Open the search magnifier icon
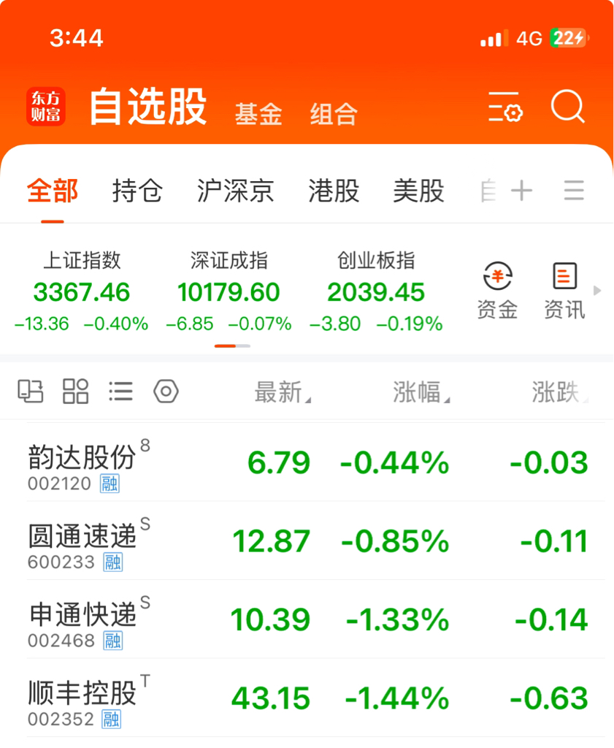614x748 pixels. (x=567, y=106)
